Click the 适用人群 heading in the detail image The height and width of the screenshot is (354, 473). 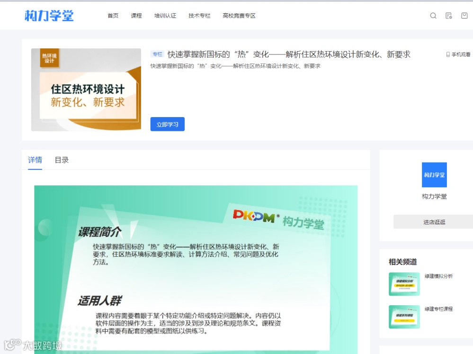pyautogui.click(x=99, y=301)
